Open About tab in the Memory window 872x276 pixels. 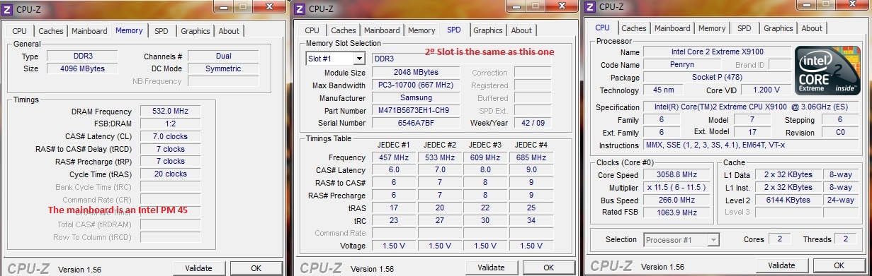(x=229, y=31)
